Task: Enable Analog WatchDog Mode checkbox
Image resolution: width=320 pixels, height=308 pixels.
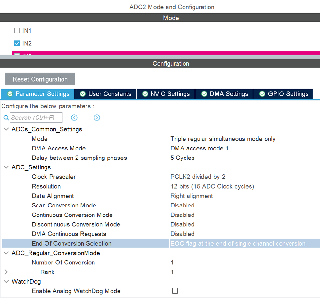Action: (175, 291)
